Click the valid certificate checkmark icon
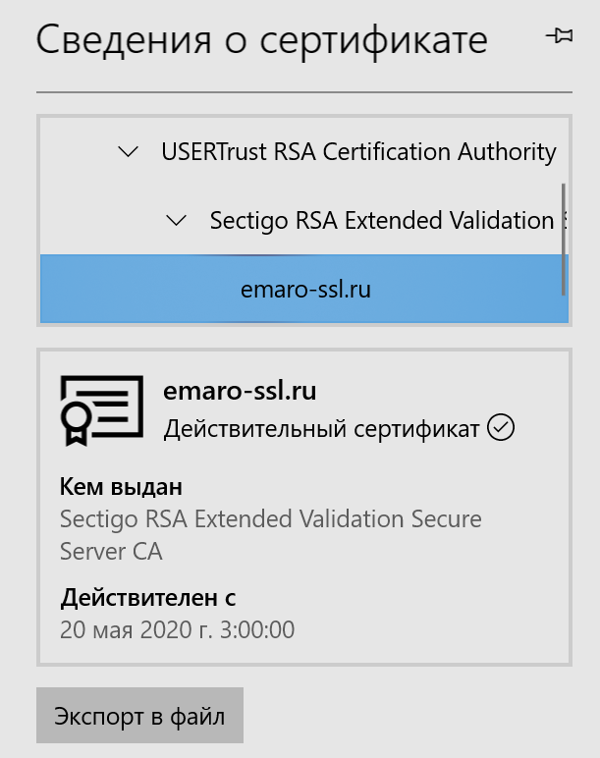 point(501,427)
